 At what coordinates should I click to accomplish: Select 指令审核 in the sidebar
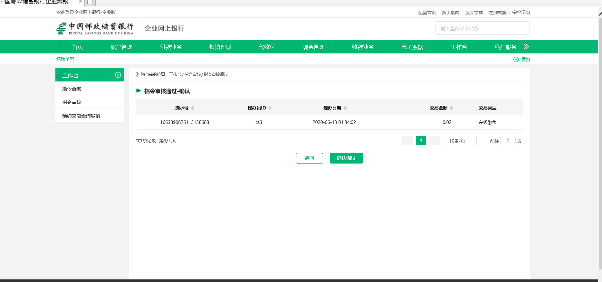coord(72,102)
